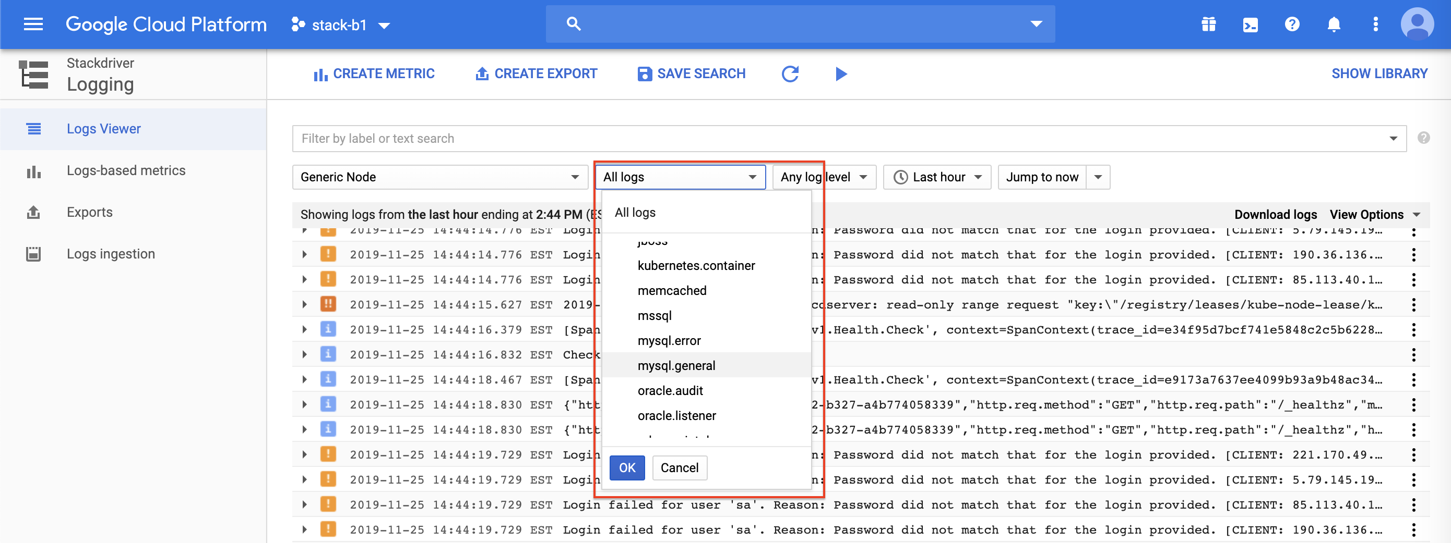This screenshot has height=543, width=1451.
Task: Start streaming logs with play icon
Action: (840, 73)
